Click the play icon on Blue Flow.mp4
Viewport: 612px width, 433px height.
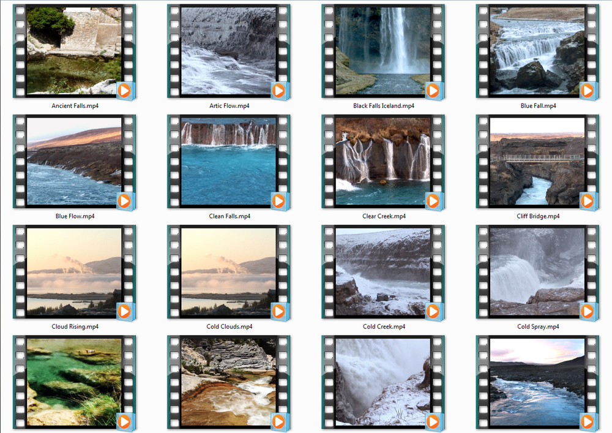(125, 201)
